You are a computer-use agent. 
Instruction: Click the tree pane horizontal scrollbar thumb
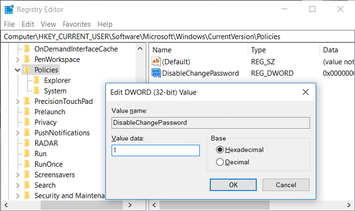point(82,205)
